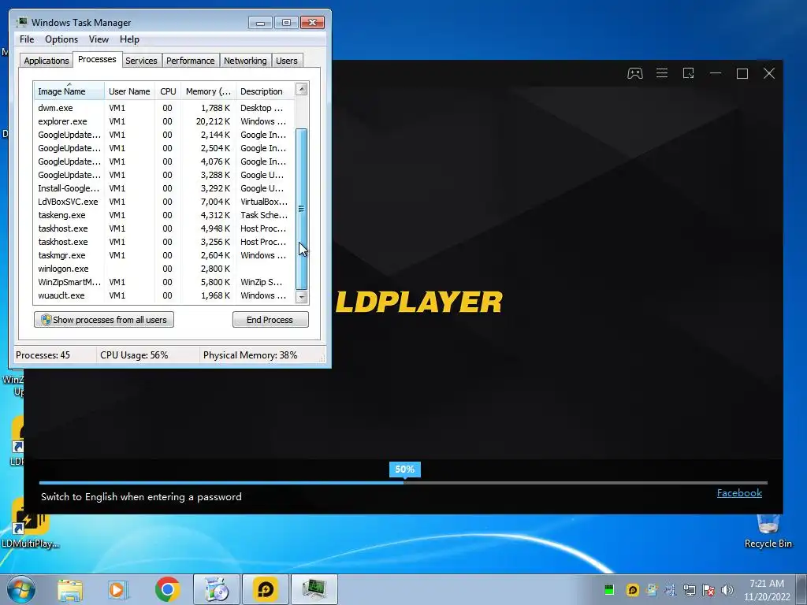Screen dimensions: 807x605
Task: Click process list scrollbar down arrow
Action: tap(302, 297)
